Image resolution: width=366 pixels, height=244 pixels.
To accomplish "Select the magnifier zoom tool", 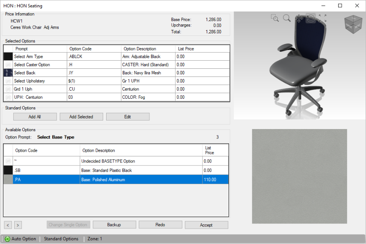I will click(287, 18).
